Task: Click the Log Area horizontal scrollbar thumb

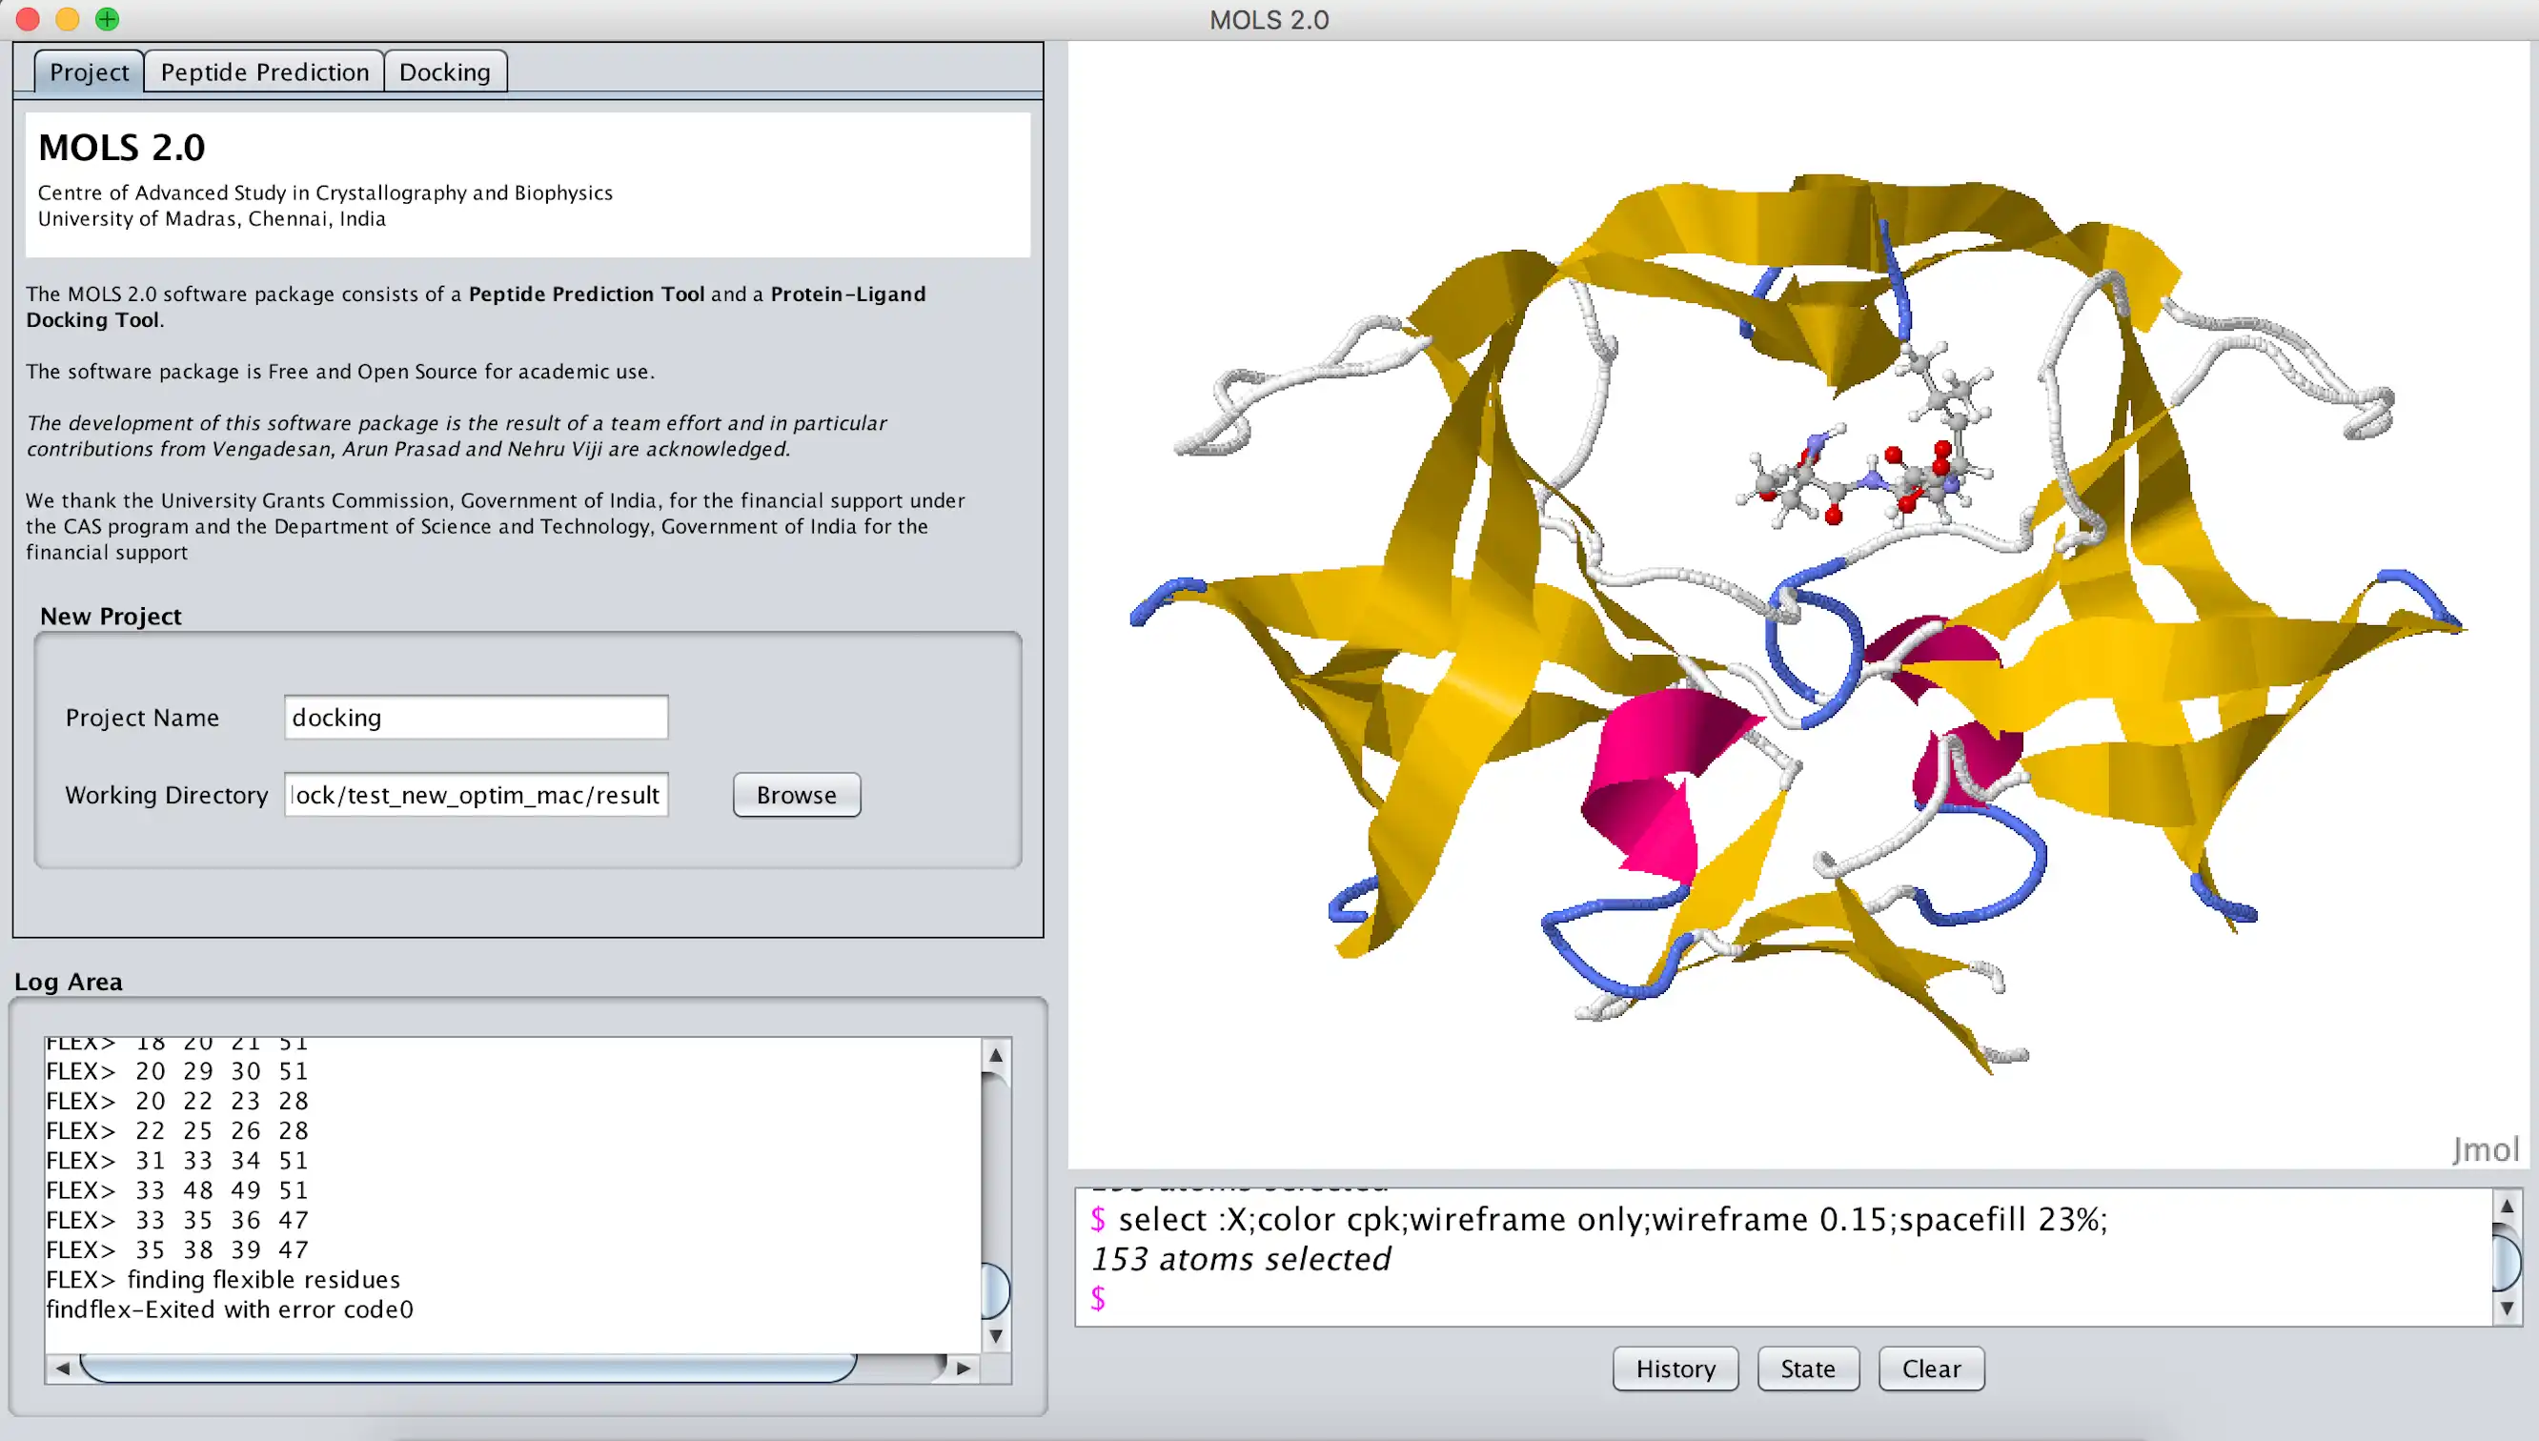Action: coord(468,1368)
